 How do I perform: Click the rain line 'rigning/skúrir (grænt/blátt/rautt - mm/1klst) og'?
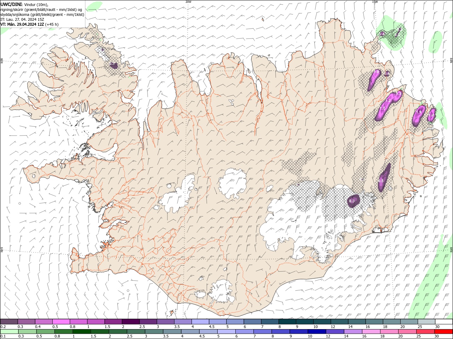[x=41, y=10]
